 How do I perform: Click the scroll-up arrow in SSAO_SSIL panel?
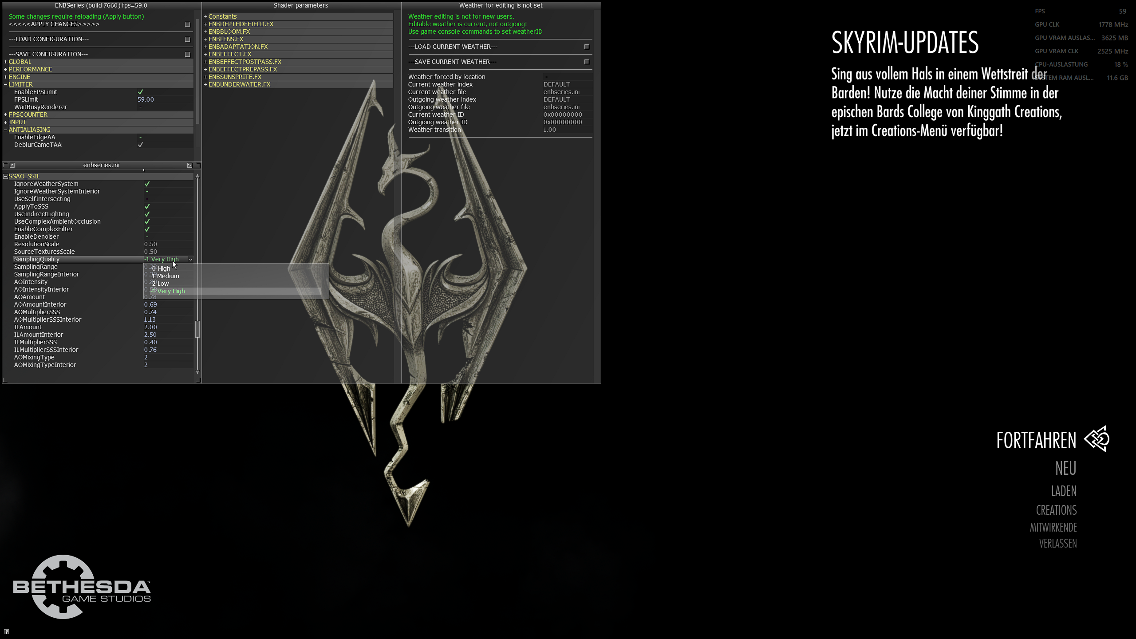point(197,177)
